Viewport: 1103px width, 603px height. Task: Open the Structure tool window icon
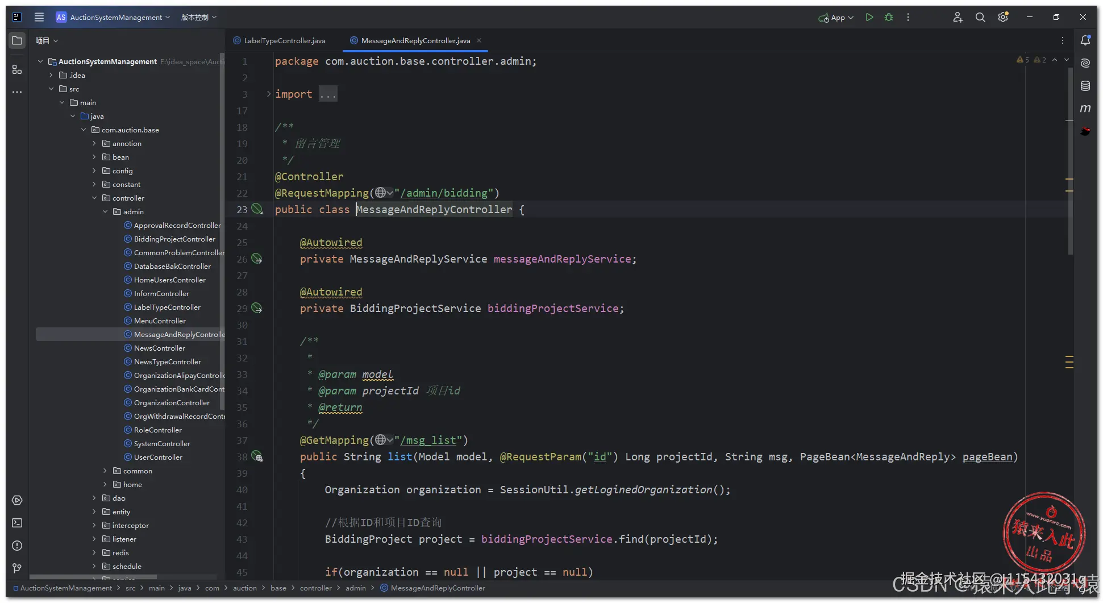17,69
